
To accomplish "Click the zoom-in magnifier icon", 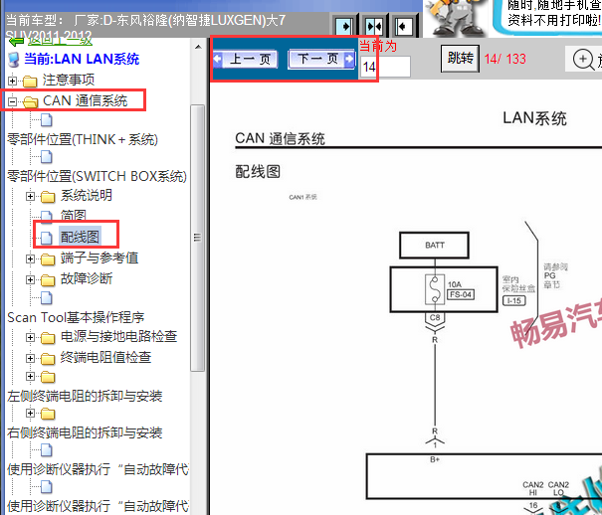I will [583, 60].
